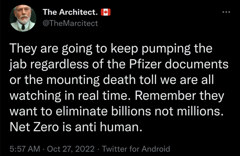Screen dimensions: 240x156
Task: Click the tweet's first line starting "They are going"
Action: pyautogui.click(x=112, y=49)
